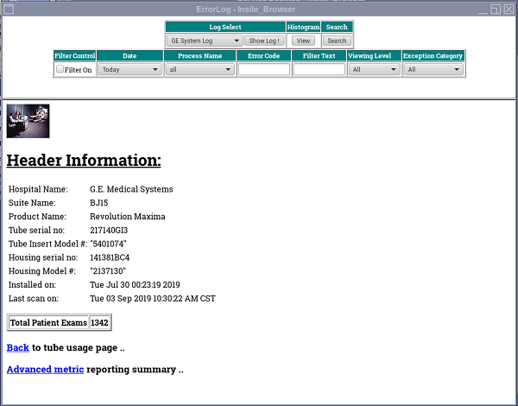Click the Histogram View button
The height and width of the screenshot is (406, 518).
click(303, 41)
